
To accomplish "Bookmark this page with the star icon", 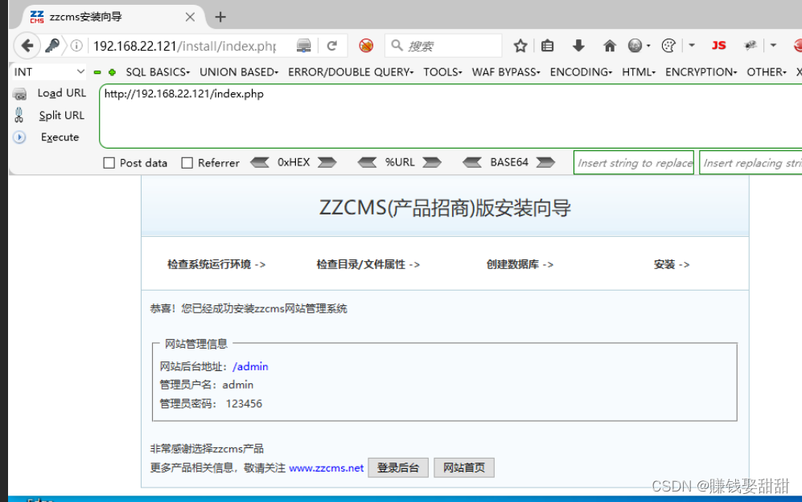I will (520, 46).
